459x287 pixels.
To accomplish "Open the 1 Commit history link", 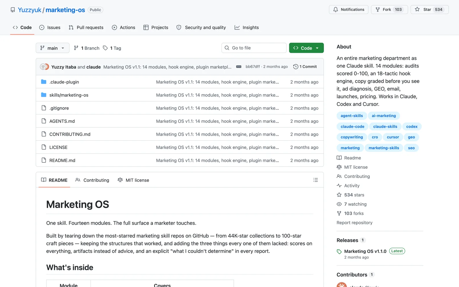I will 305,67.
